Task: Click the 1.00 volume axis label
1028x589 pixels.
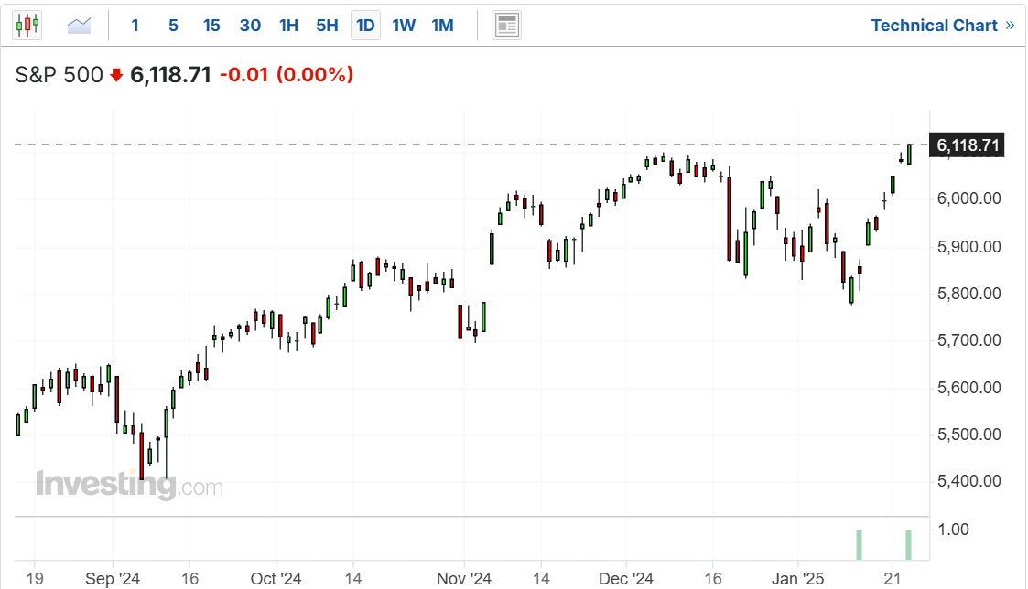Action: (953, 530)
